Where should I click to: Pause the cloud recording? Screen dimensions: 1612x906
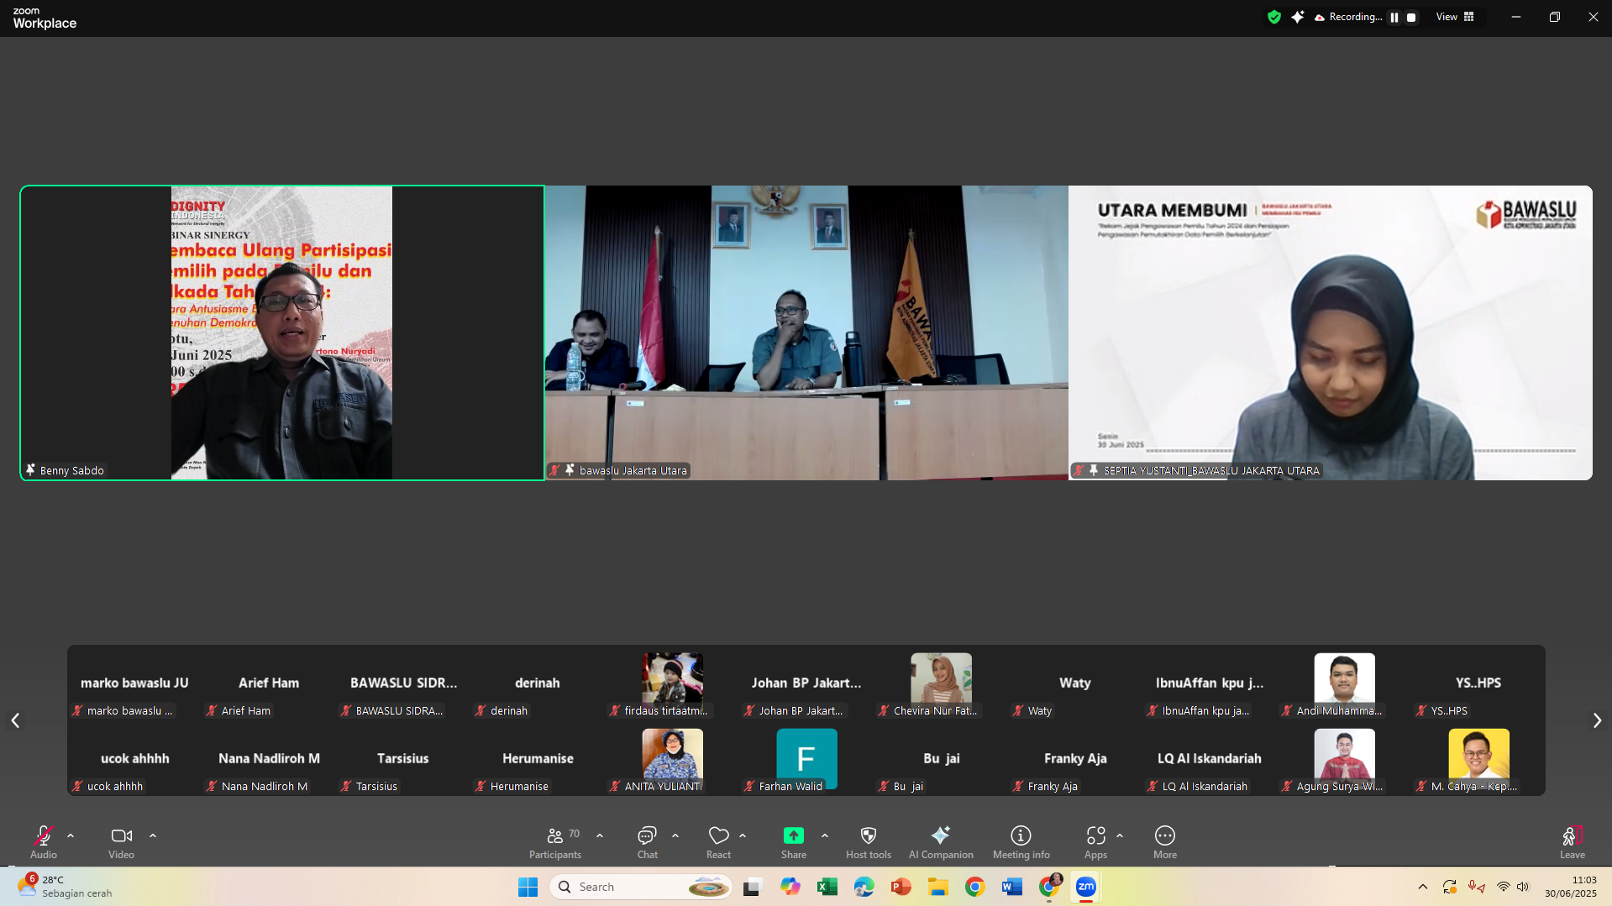point(1394,18)
